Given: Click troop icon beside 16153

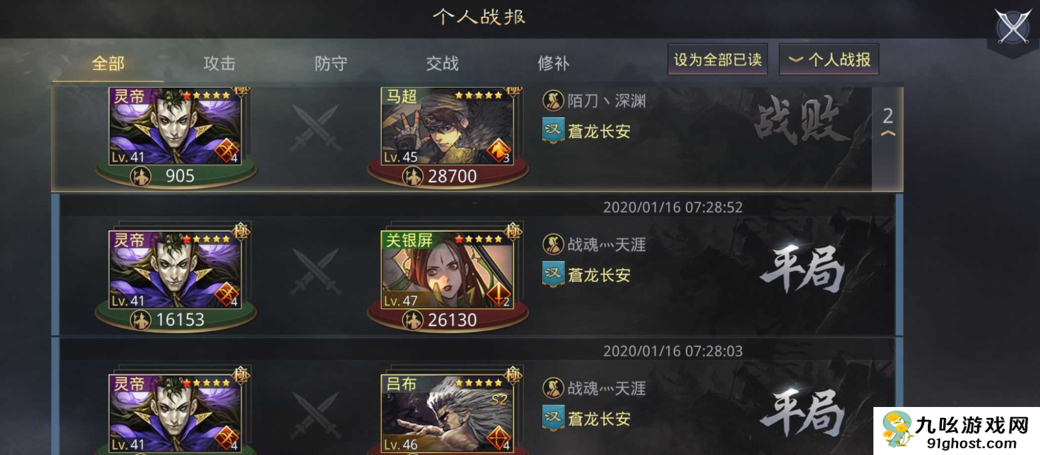Looking at the screenshot, I should click(x=140, y=320).
